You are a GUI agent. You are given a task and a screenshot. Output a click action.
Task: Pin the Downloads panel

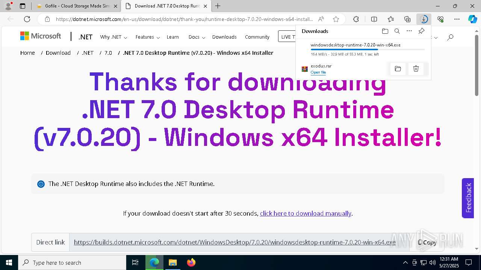click(421, 31)
